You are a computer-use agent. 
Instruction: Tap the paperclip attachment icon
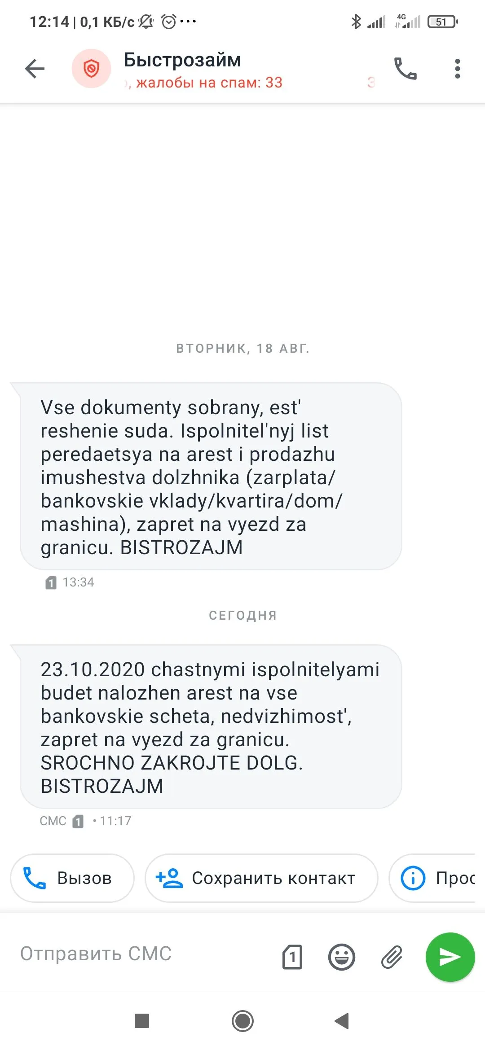tap(392, 957)
